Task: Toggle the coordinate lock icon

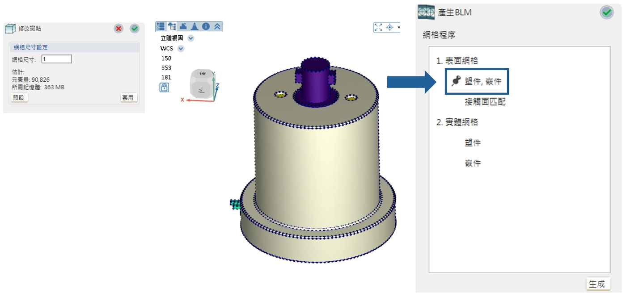Action: pyautogui.click(x=164, y=88)
